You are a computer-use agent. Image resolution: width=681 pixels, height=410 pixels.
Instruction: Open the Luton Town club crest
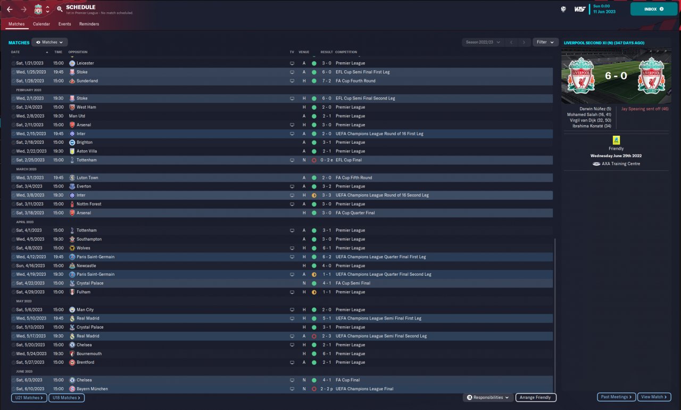coord(72,178)
